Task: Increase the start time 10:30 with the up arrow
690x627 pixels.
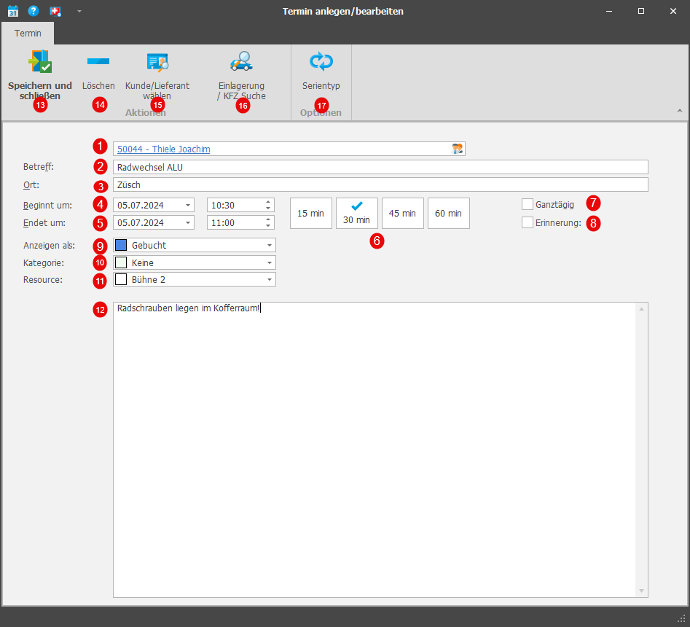Action: point(268,202)
